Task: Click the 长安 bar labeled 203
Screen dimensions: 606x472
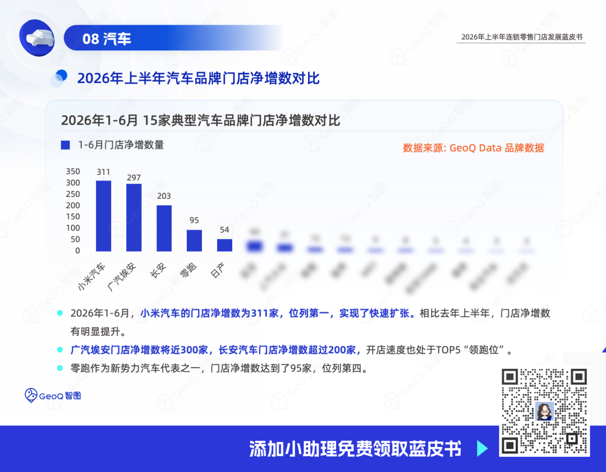Action: point(164,228)
